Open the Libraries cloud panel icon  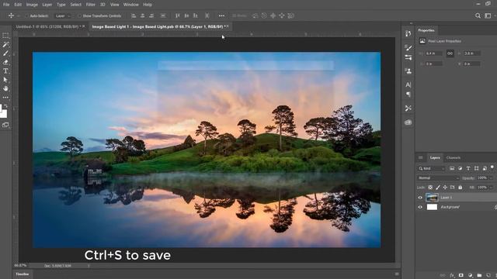pos(408,122)
